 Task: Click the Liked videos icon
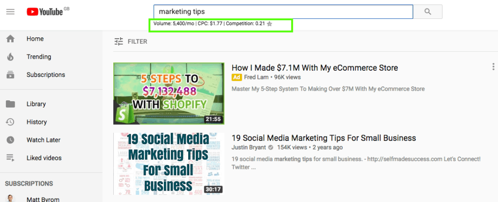tap(11, 158)
